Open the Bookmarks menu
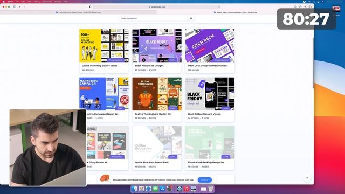 pos(47,1)
